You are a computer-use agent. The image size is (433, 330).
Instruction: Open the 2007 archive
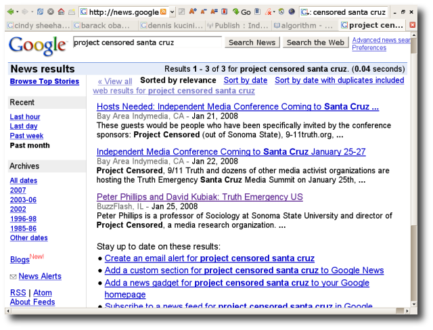point(18,190)
